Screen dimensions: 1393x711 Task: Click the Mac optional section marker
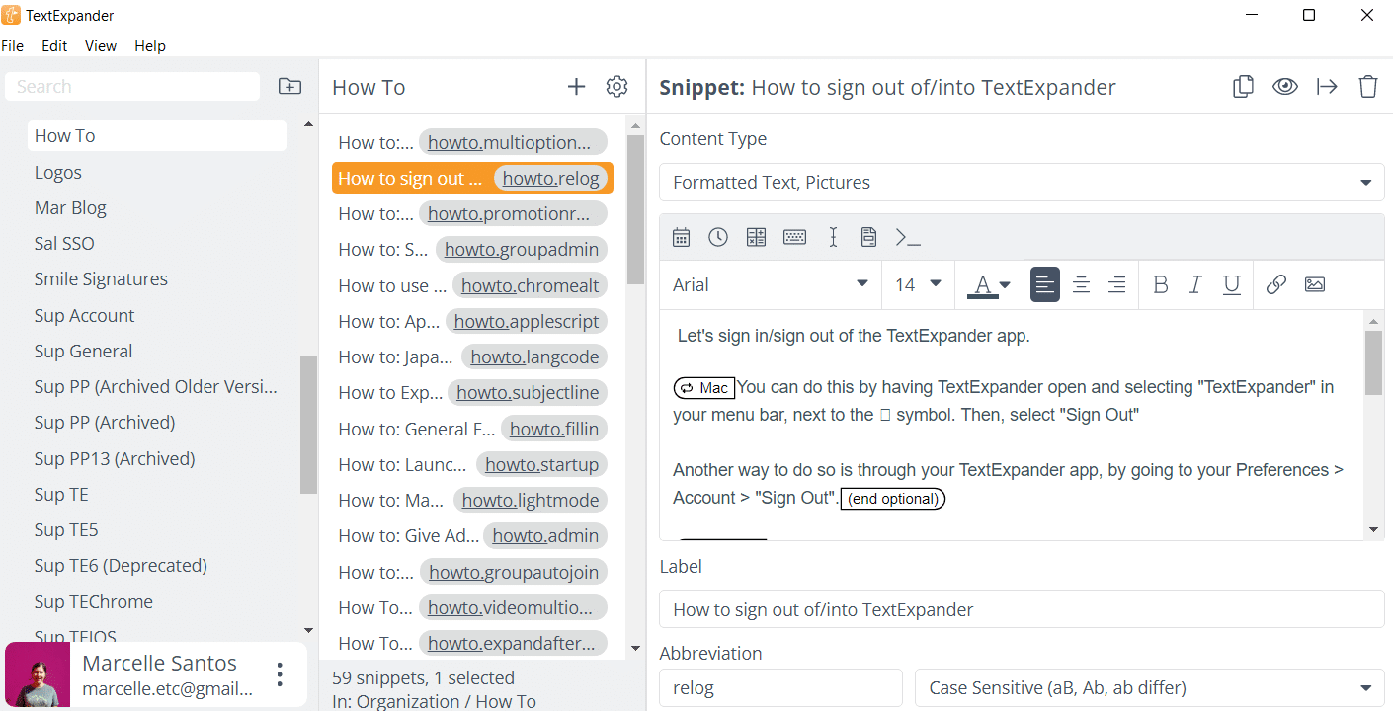(x=704, y=388)
